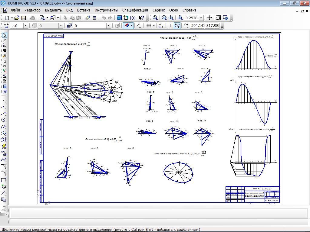This screenshot has height=232, width=310.
Task: Select the Spline curve tool
Action: coord(4,160)
